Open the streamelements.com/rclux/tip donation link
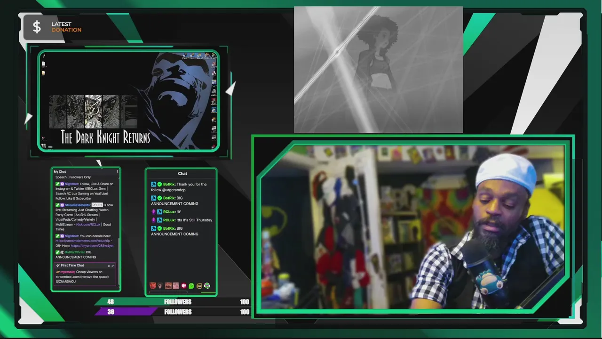The width and height of the screenshot is (602, 339). coord(83,241)
